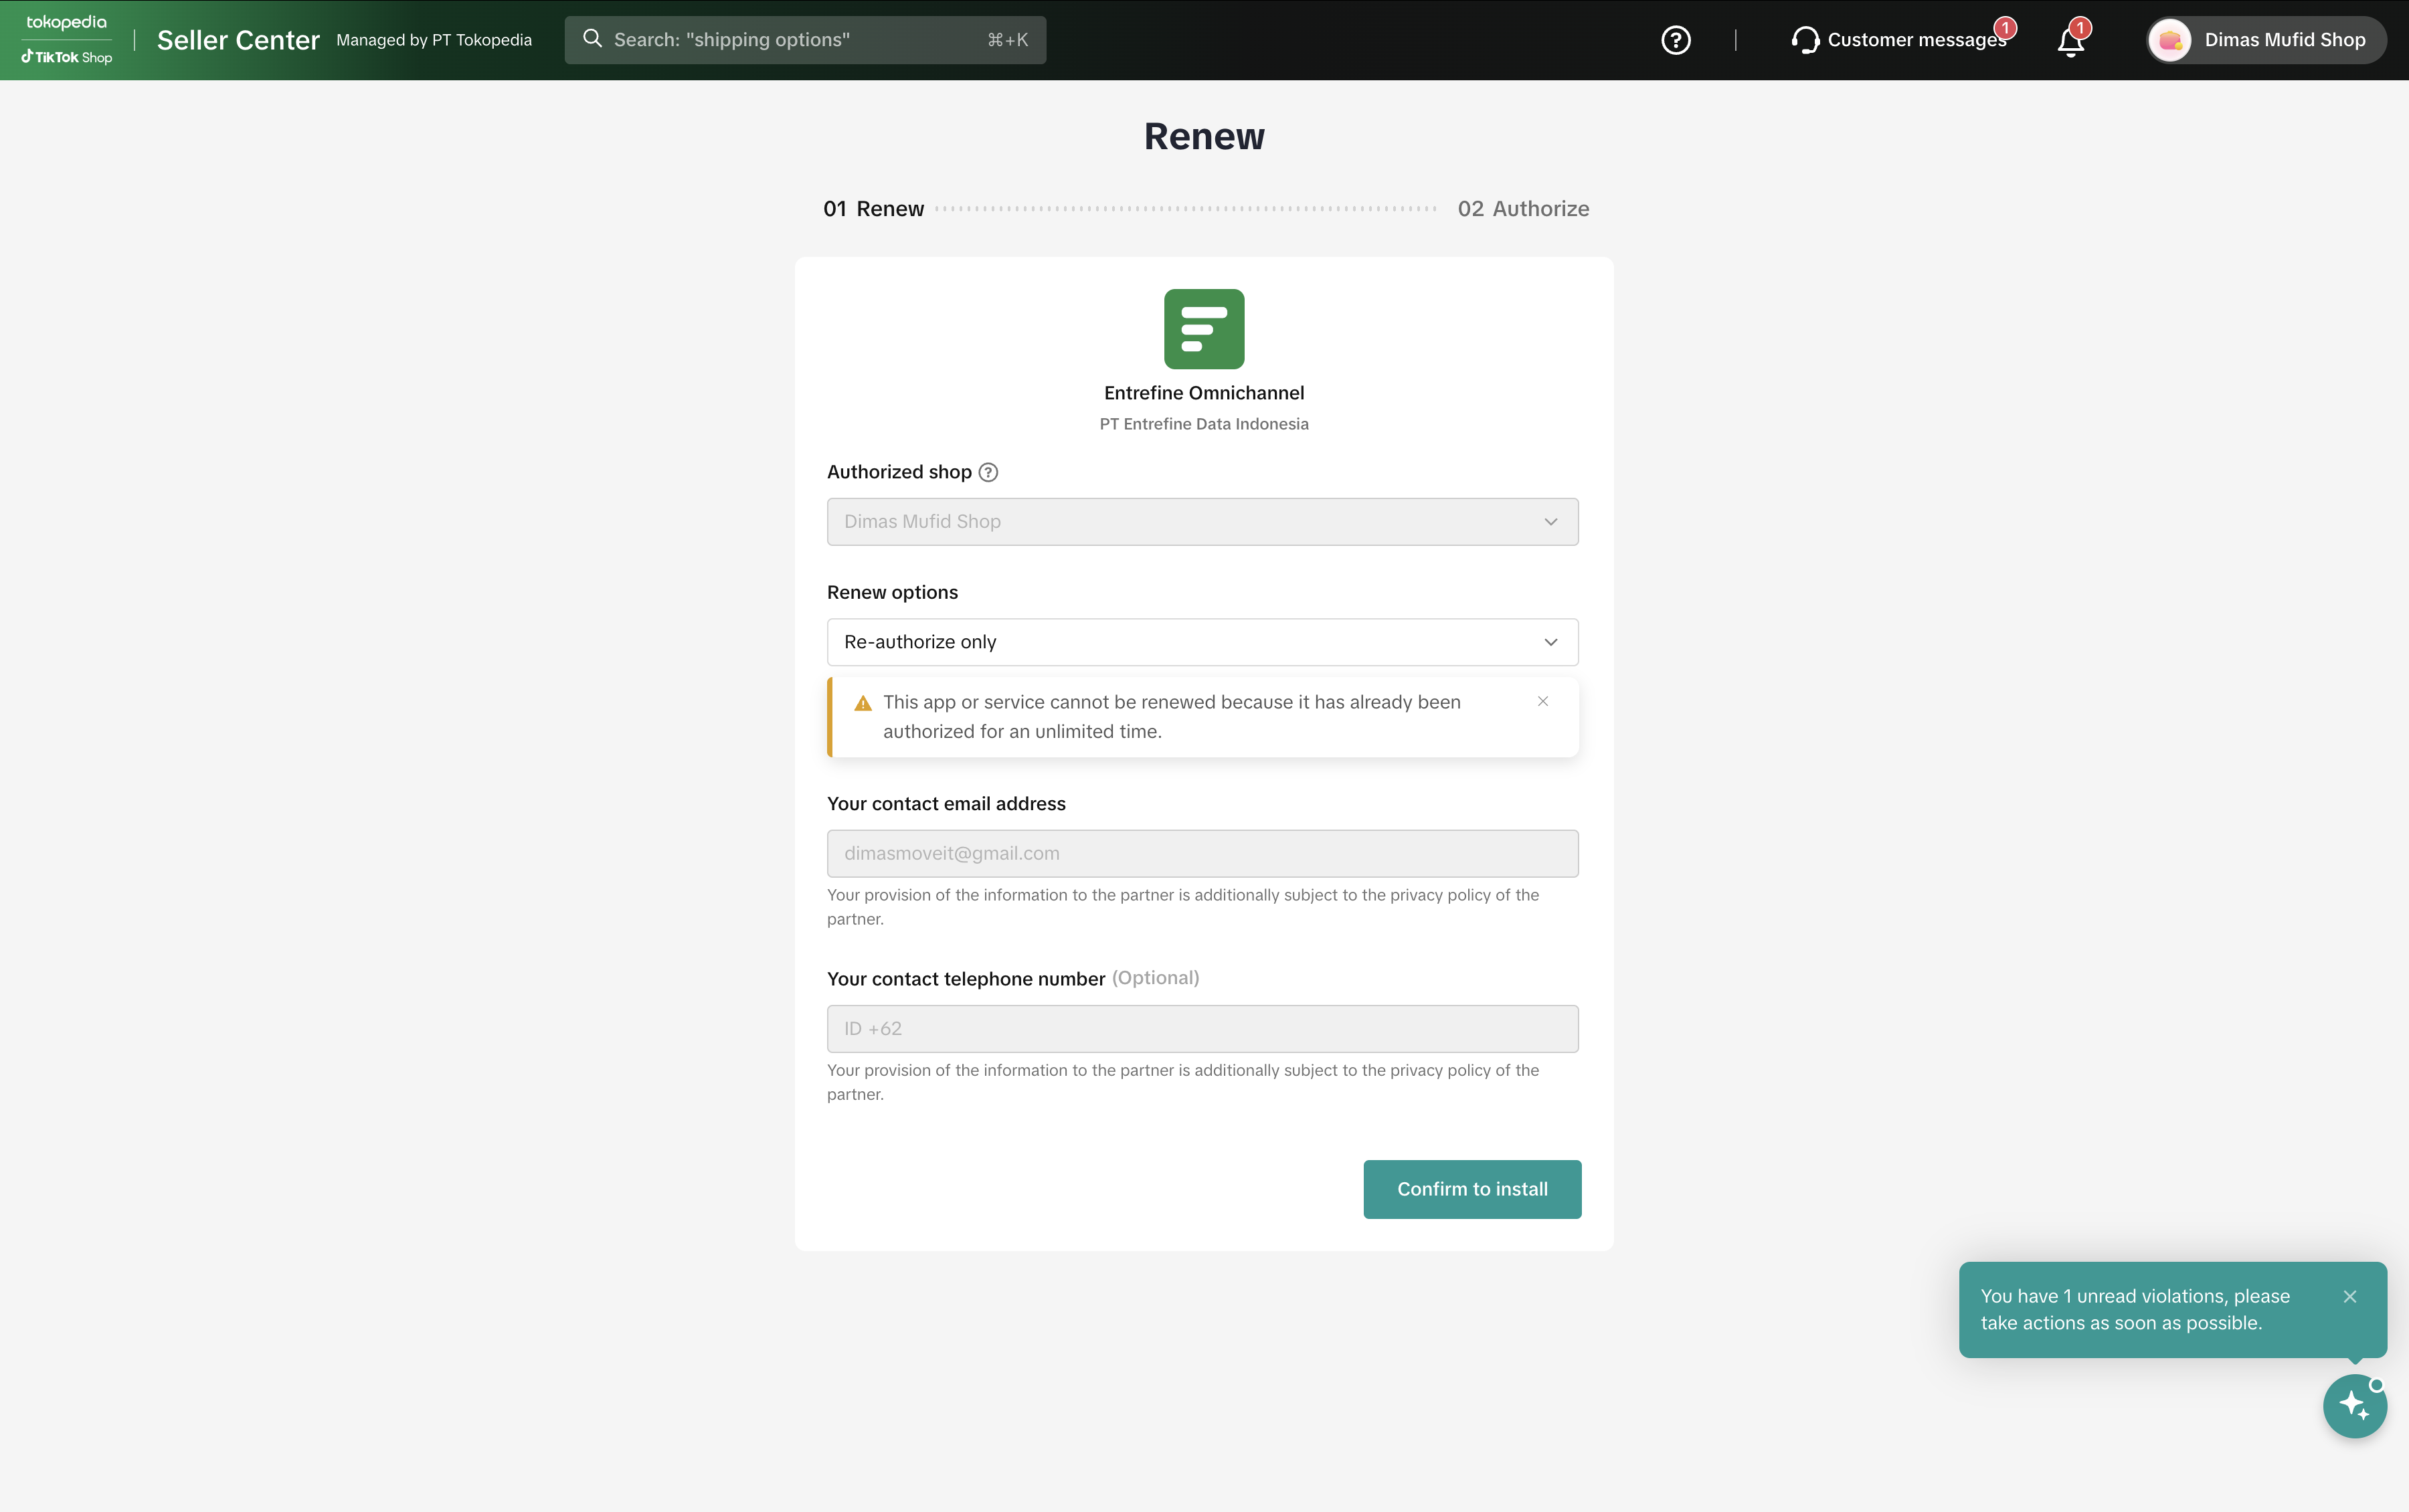2409x1512 pixels.
Task: Click Managed by PT Tokopedia text
Action: pos(434,40)
